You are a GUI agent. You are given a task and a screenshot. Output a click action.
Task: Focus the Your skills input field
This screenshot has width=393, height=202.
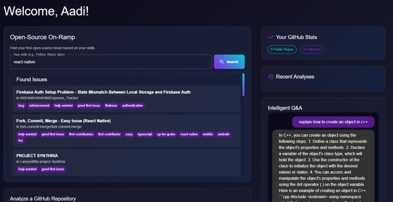pos(111,62)
